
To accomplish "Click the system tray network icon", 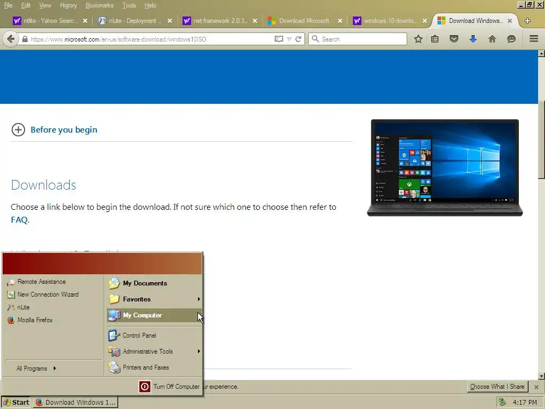I will pyautogui.click(x=501, y=403).
